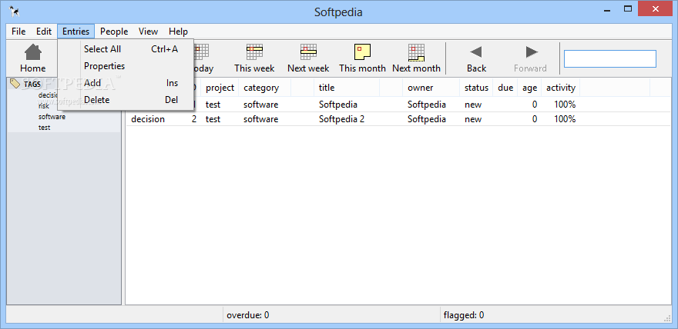678x329 pixels.
Task: Go to the Home view icon
Action: click(x=33, y=52)
